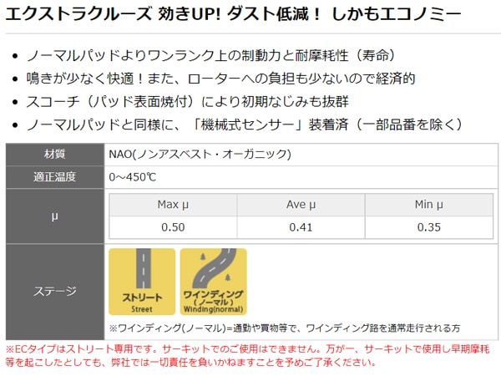Click the bullet about 鳴きが少なく快適
Image resolution: width=501 pixels, height=376 pixels.
220,79
